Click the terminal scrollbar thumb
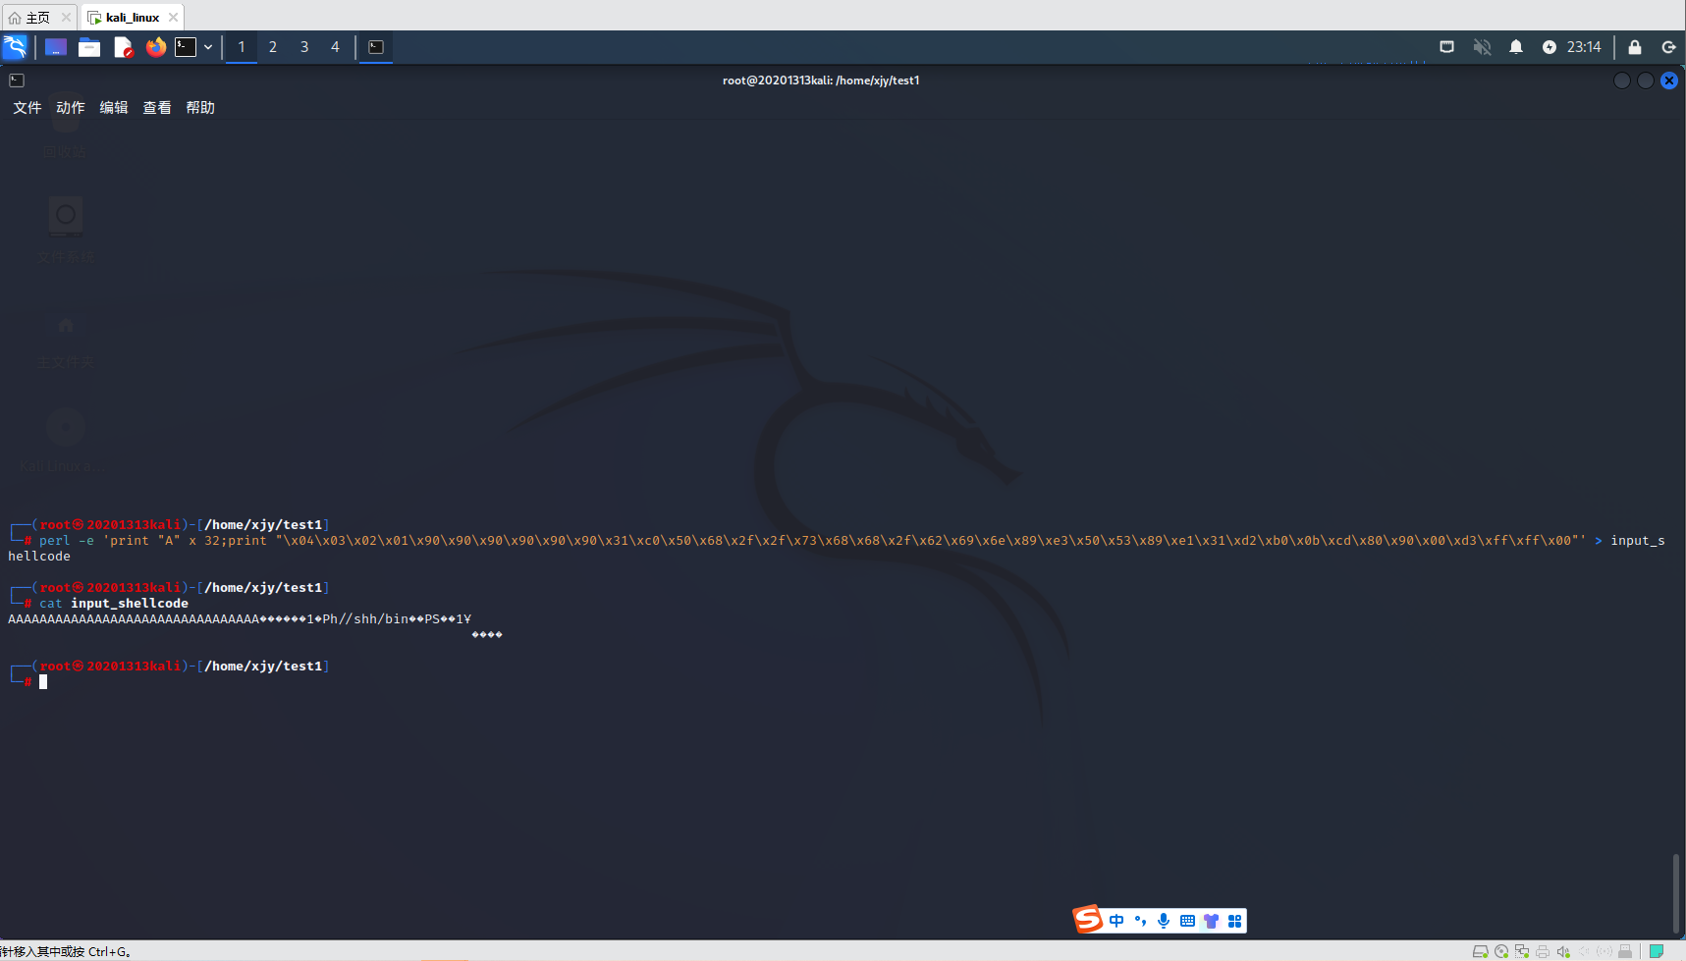The height and width of the screenshot is (961, 1686). tap(1676, 893)
